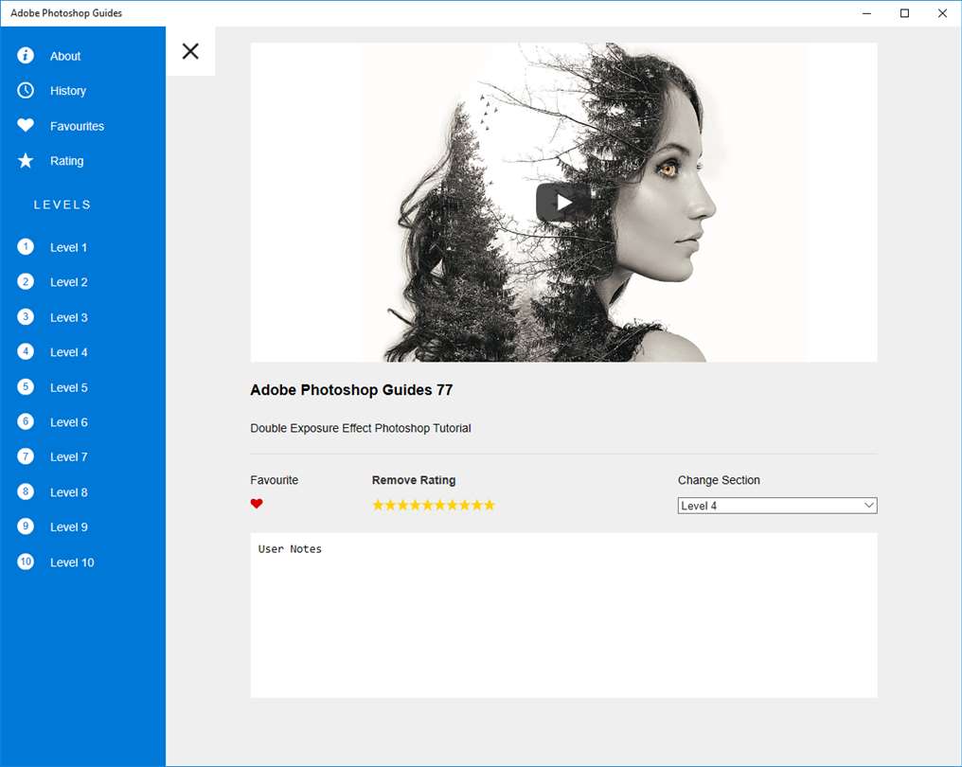Click the Favourites heart icon in sidebar
This screenshot has height=767, width=962.
[26, 125]
